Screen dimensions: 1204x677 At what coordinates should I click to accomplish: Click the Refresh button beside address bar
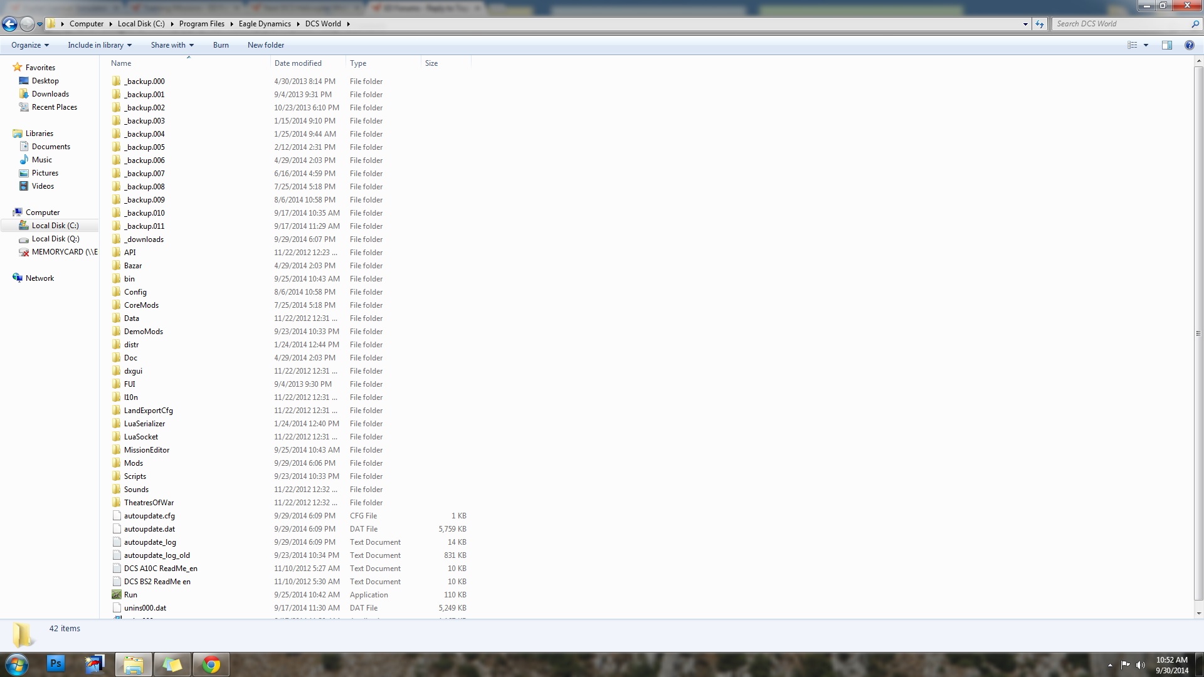(1040, 24)
